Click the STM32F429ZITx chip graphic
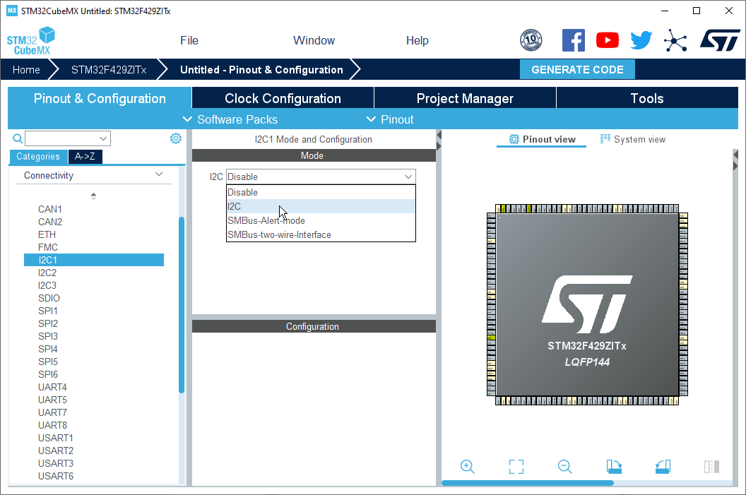Screen dimensions: 746x495 click(587, 304)
